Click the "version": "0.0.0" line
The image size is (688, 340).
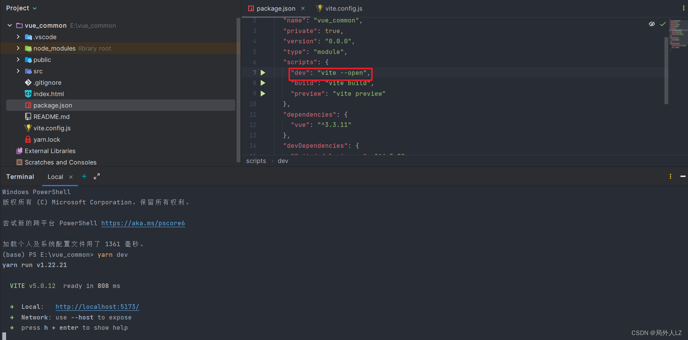(319, 41)
